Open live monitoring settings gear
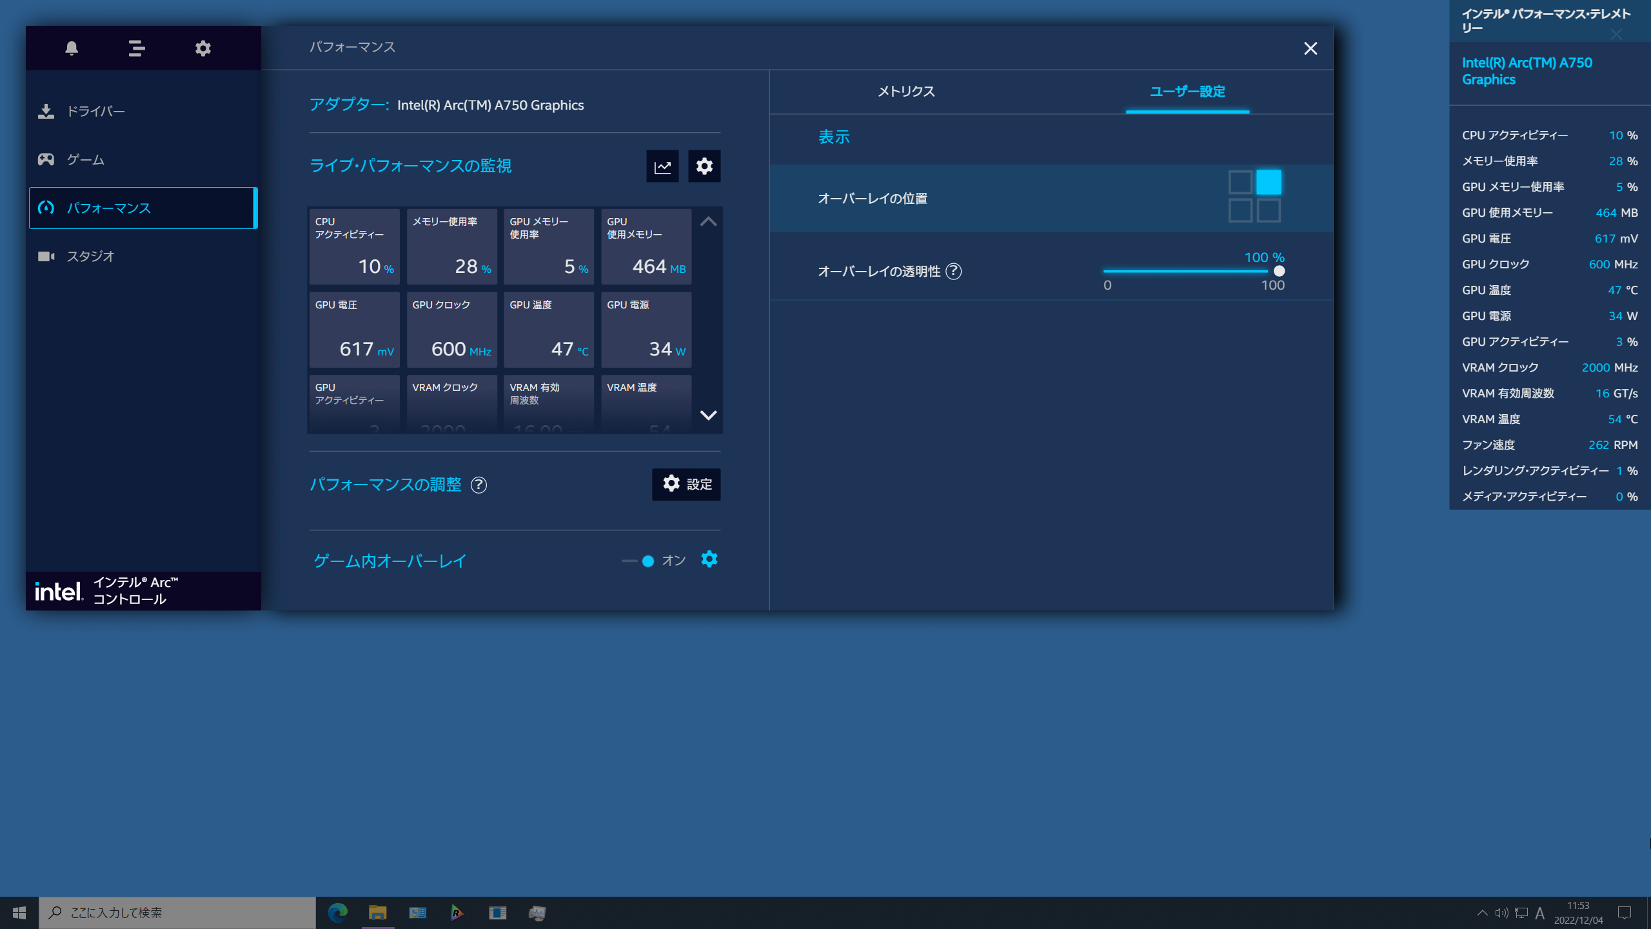1651x929 pixels. point(704,166)
